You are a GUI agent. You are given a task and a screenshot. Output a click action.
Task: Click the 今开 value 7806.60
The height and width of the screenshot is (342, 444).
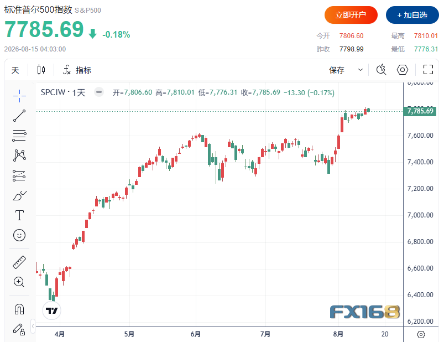coord(352,36)
